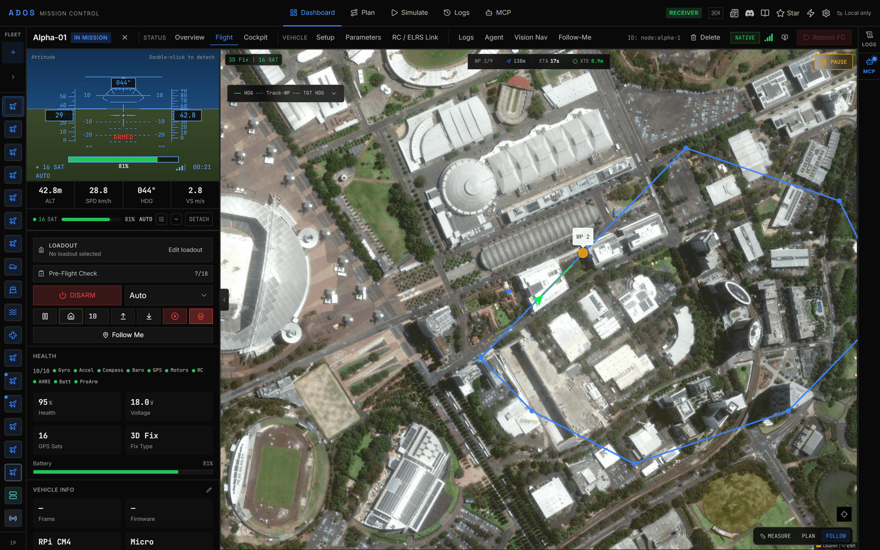
Task: Open the MCP robot panel icon
Action: [x=869, y=65]
